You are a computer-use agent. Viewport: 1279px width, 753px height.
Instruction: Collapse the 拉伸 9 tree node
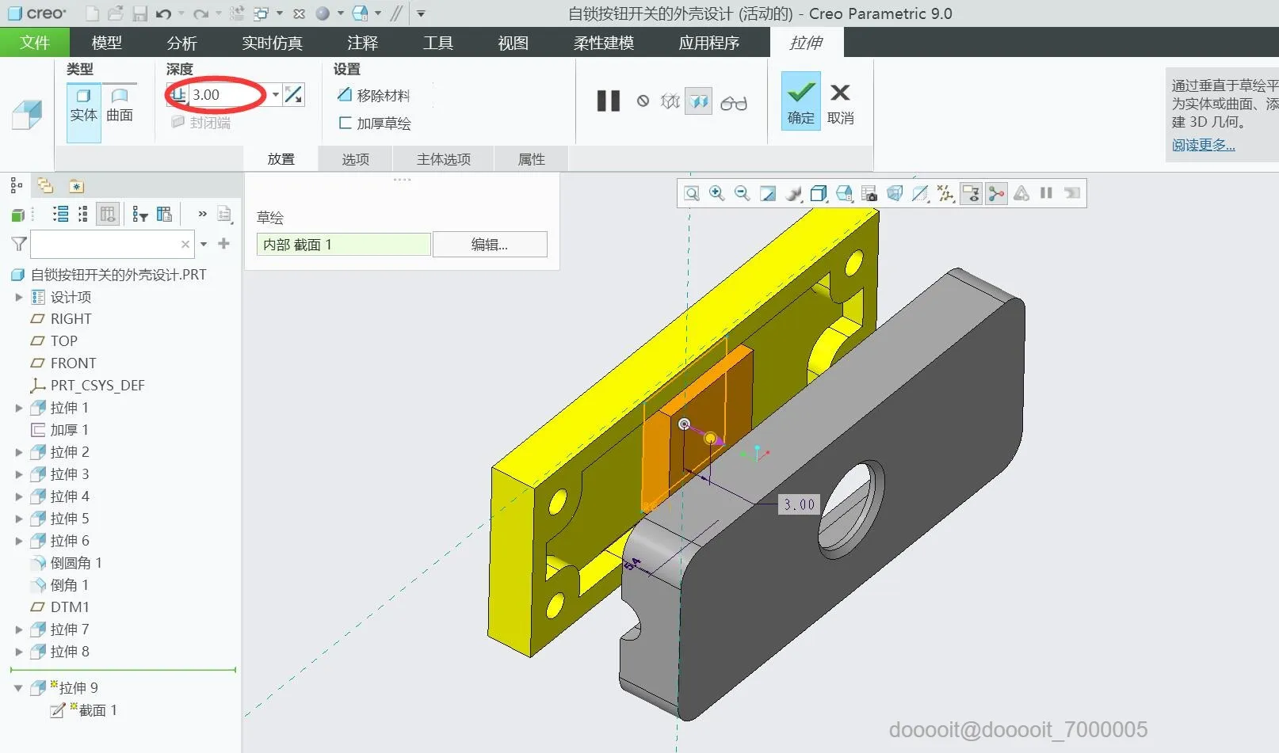coord(18,688)
